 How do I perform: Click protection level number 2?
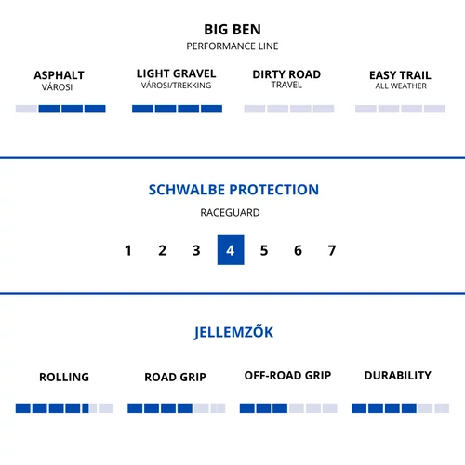pos(162,250)
